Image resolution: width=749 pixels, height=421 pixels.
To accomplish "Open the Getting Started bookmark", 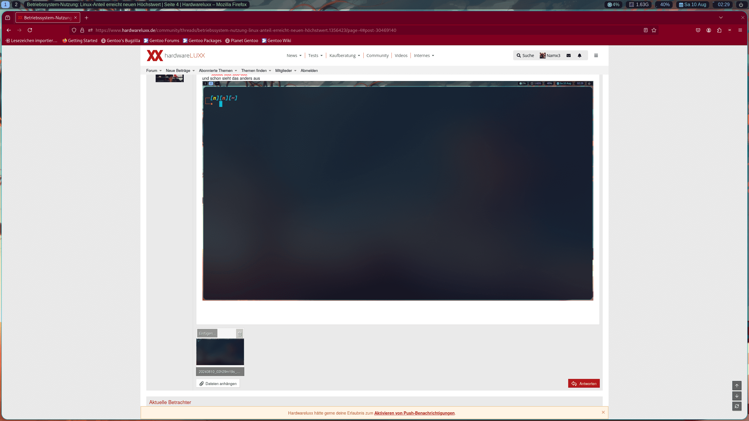I will 80,41.
